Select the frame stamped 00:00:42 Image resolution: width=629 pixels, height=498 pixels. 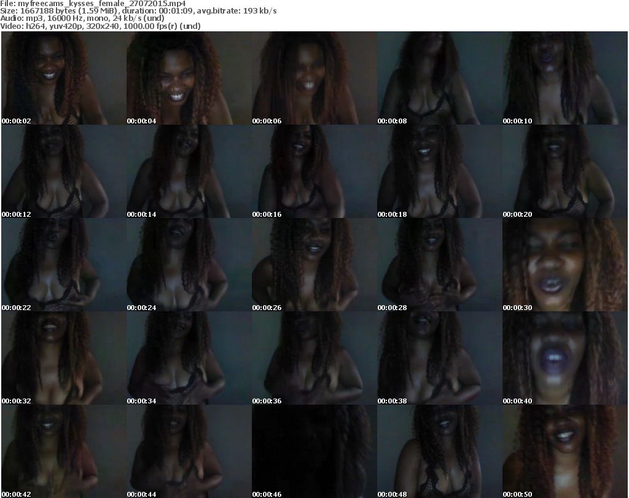coord(64,451)
